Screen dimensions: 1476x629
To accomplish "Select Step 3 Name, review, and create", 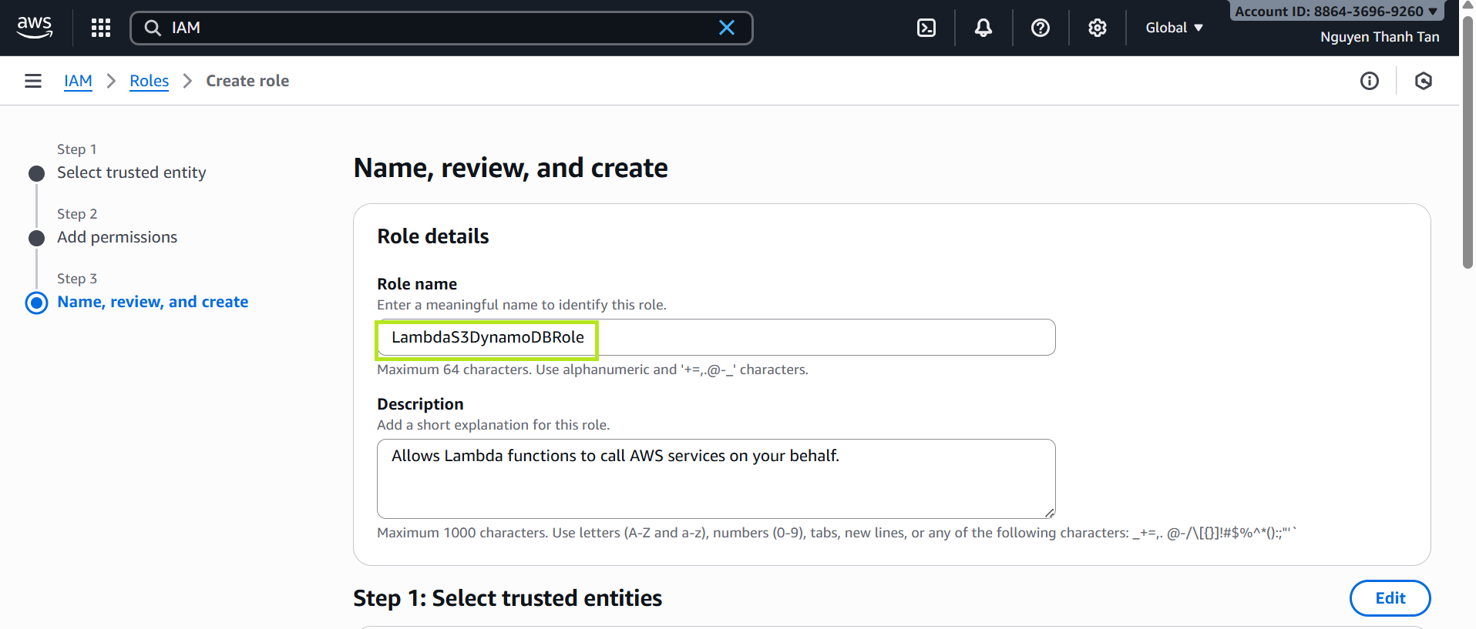I will click(153, 302).
